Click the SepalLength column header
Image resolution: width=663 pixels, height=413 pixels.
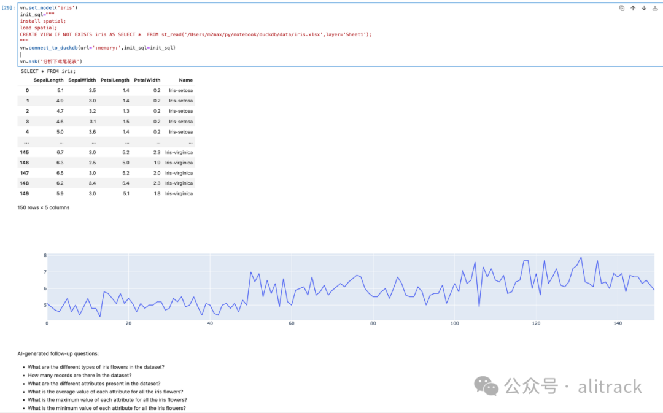(48, 80)
